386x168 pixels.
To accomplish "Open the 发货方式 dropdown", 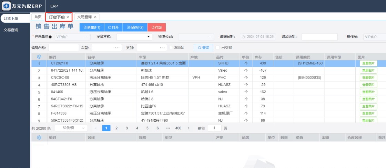I will coord(134,37).
